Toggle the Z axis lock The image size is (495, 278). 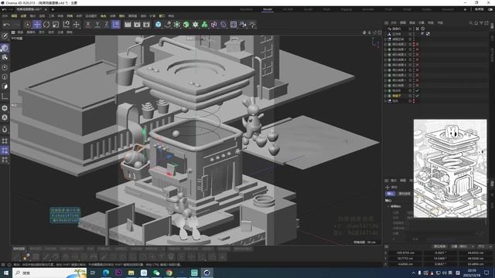(x=107, y=24)
